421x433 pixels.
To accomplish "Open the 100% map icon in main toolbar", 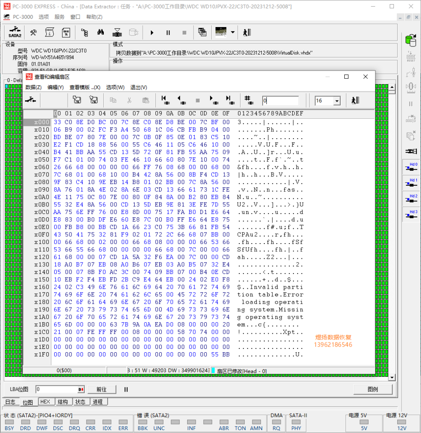I will click(x=66, y=33).
